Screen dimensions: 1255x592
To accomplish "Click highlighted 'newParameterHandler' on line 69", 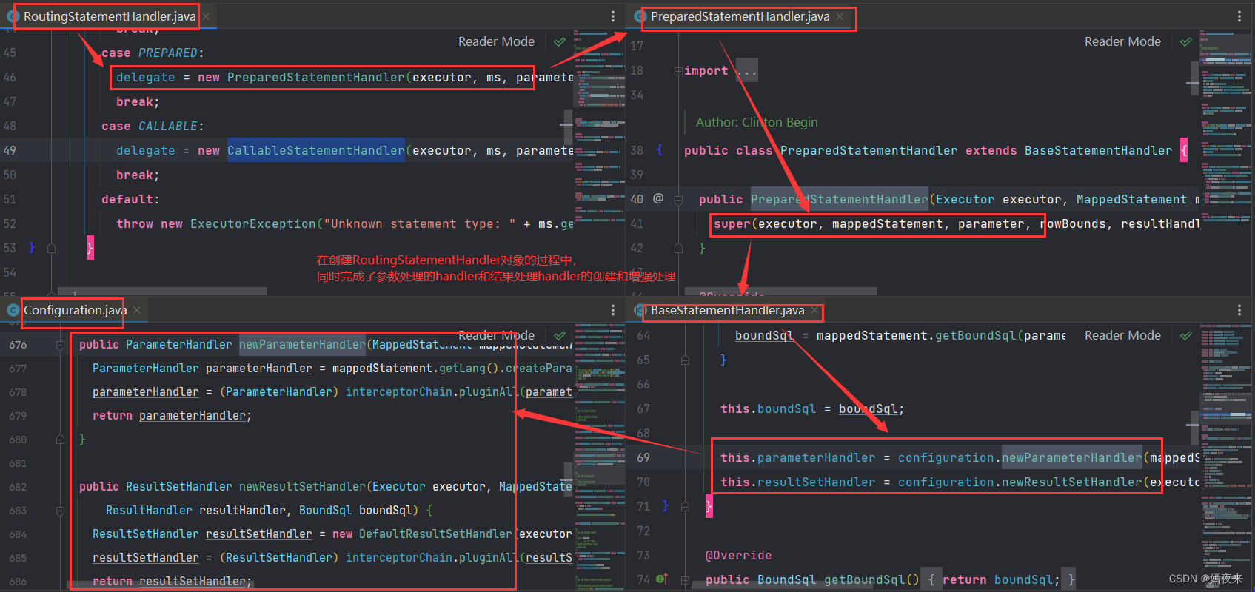I will click(x=1072, y=458).
